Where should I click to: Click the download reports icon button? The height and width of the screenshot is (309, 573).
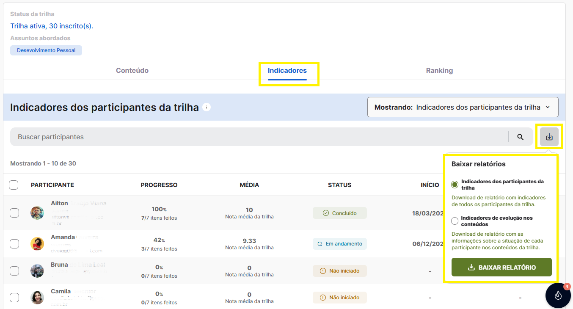[x=549, y=137]
